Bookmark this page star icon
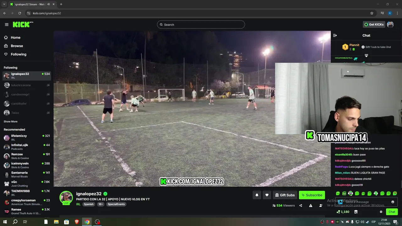Viewport: 402px width, 226px height. point(372,13)
